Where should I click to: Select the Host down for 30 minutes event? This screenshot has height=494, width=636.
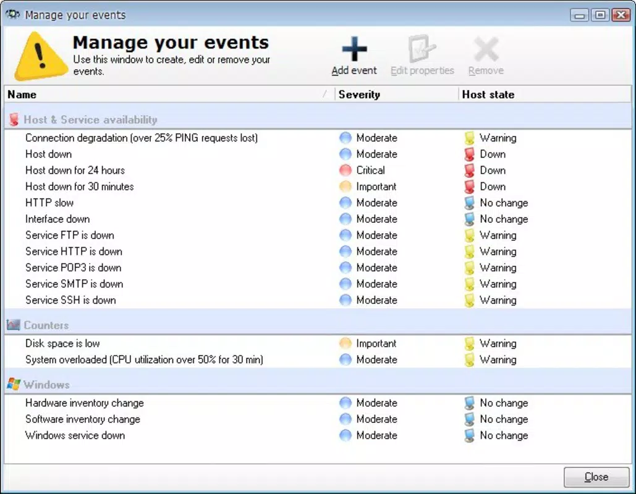pos(318,186)
